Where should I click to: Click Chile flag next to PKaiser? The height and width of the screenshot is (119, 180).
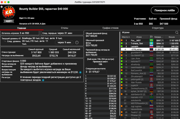pos(151,115)
